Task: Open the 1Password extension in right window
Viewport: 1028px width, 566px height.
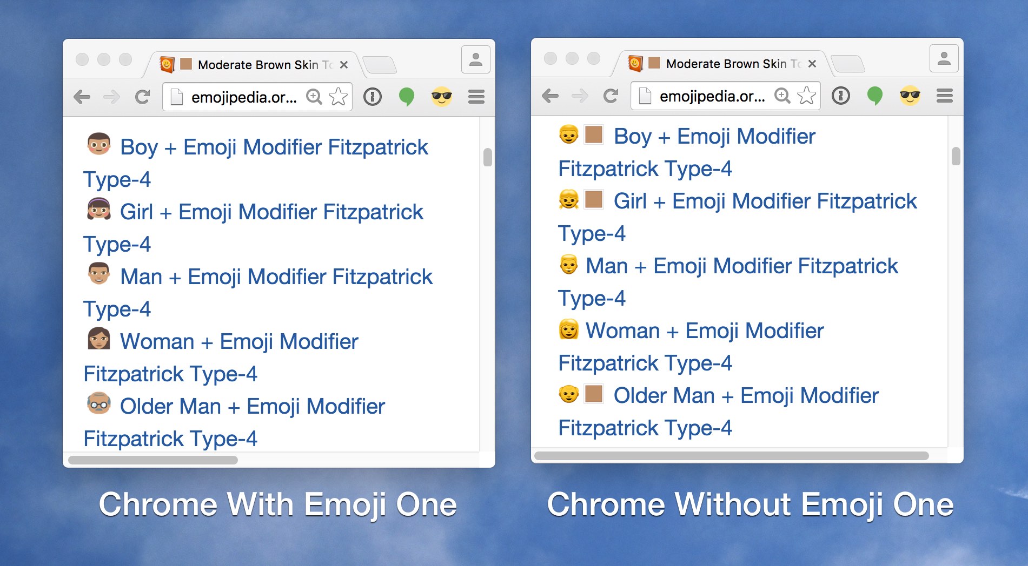Action: tap(841, 96)
